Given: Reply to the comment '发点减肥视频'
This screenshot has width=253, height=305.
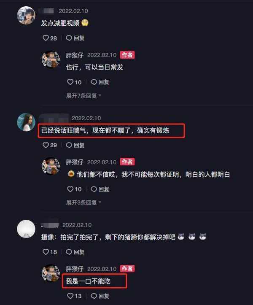Looking at the screenshot, I should [x=75, y=38].
